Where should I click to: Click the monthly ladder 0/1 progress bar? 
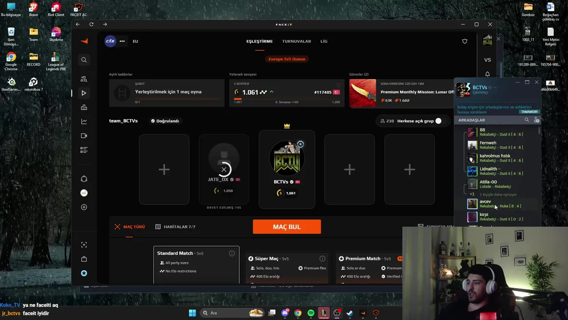point(179,99)
